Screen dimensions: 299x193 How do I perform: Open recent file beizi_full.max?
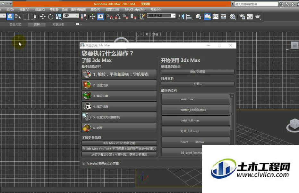(x=195, y=120)
